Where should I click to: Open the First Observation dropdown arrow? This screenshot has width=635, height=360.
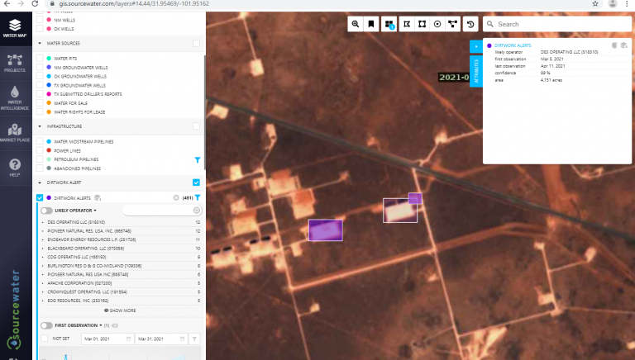coord(100,325)
